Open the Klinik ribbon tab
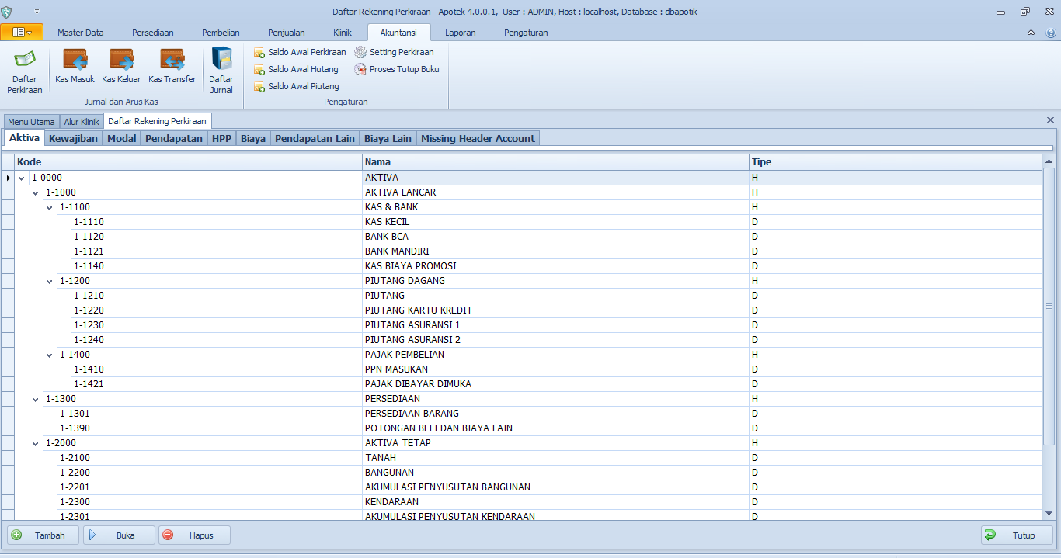This screenshot has height=558, width=1061. coord(343,33)
